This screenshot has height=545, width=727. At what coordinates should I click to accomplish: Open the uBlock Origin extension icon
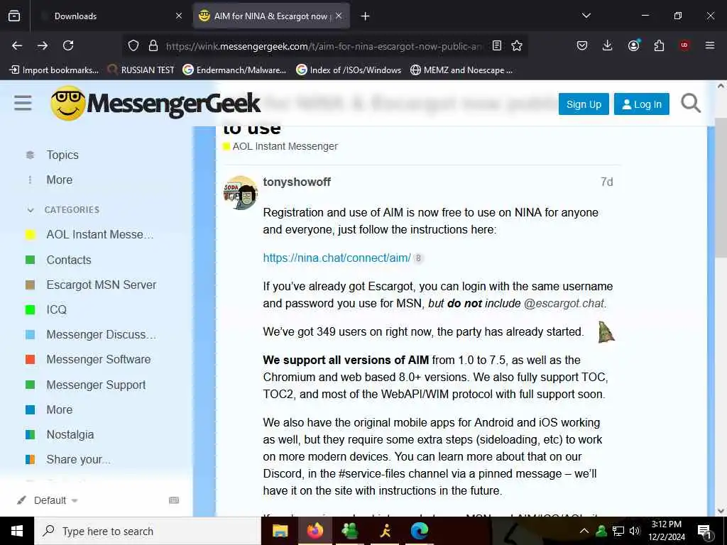coord(684,45)
